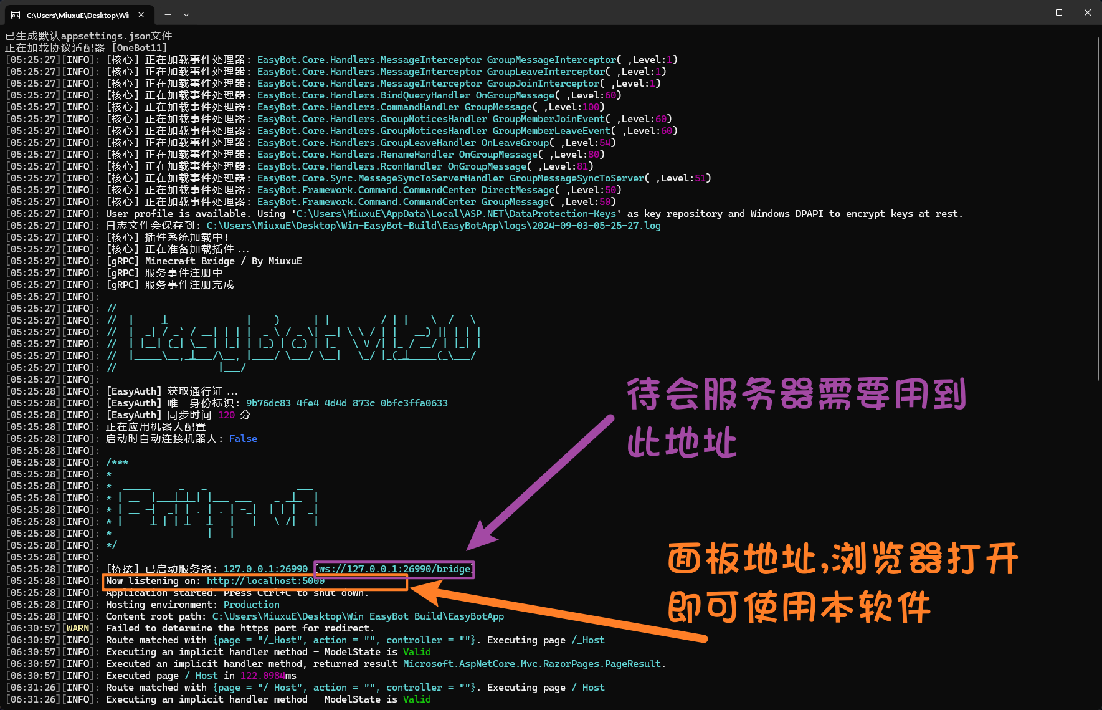Viewport: 1102px width, 710px height.
Task: Click the content root path Win-EasyBot-Build\EasyBotApp
Action: pyautogui.click(x=358, y=616)
